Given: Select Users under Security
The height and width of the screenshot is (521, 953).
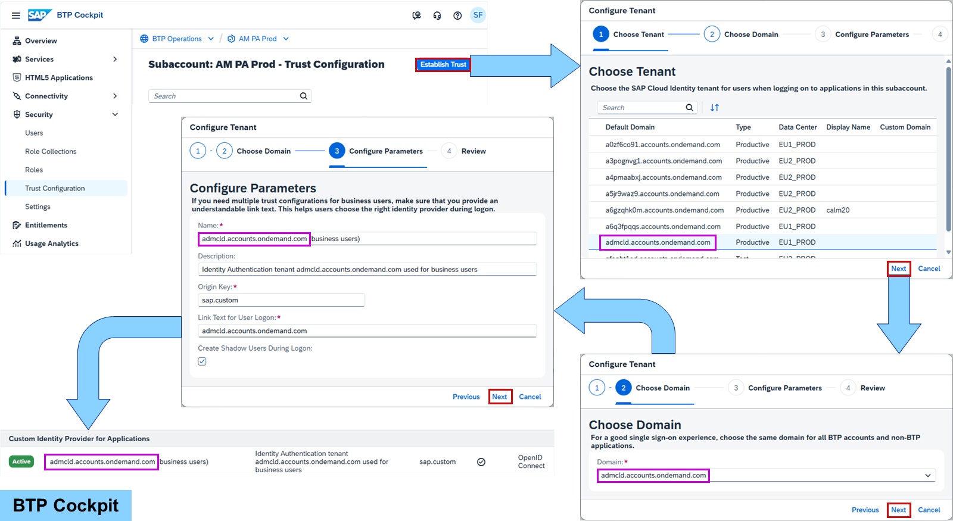Looking at the screenshot, I should pyautogui.click(x=34, y=133).
